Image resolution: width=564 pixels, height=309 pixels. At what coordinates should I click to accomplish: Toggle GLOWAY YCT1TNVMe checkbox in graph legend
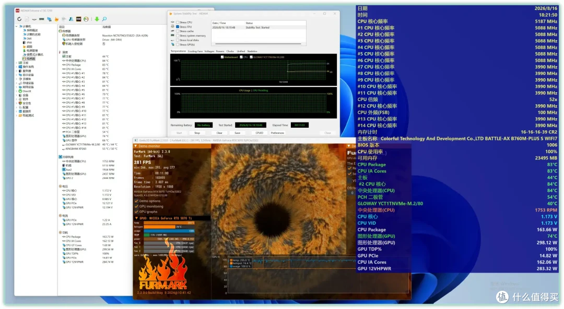click(x=251, y=57)
